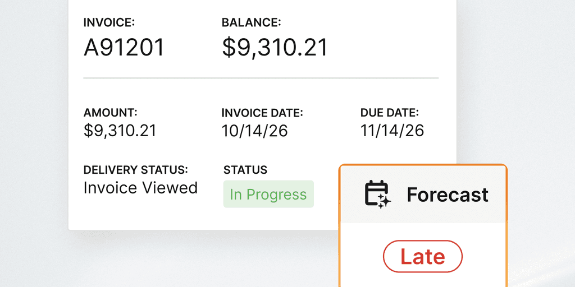This screenshot has width=575, height=287.
Task: Click the INVOICE DATE label
Action: click(262, 113)
